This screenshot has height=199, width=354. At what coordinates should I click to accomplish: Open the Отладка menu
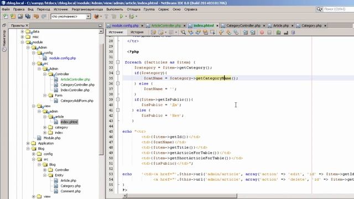coord(133,9)
